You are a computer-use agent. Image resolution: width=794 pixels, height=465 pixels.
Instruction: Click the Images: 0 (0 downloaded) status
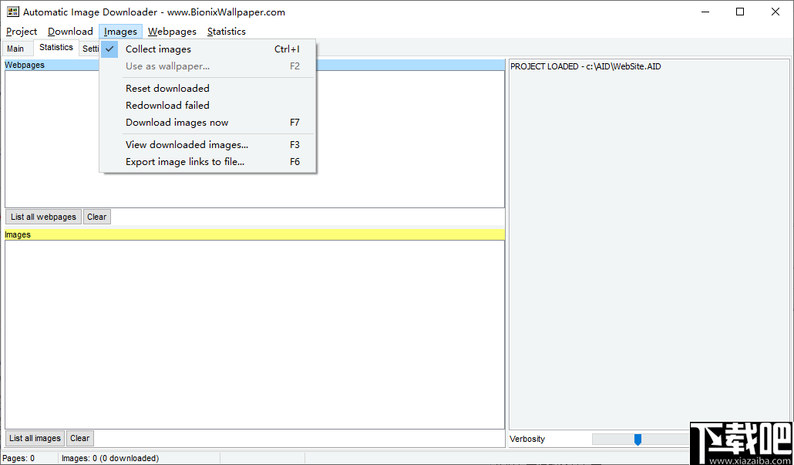(x=110, y=458)
